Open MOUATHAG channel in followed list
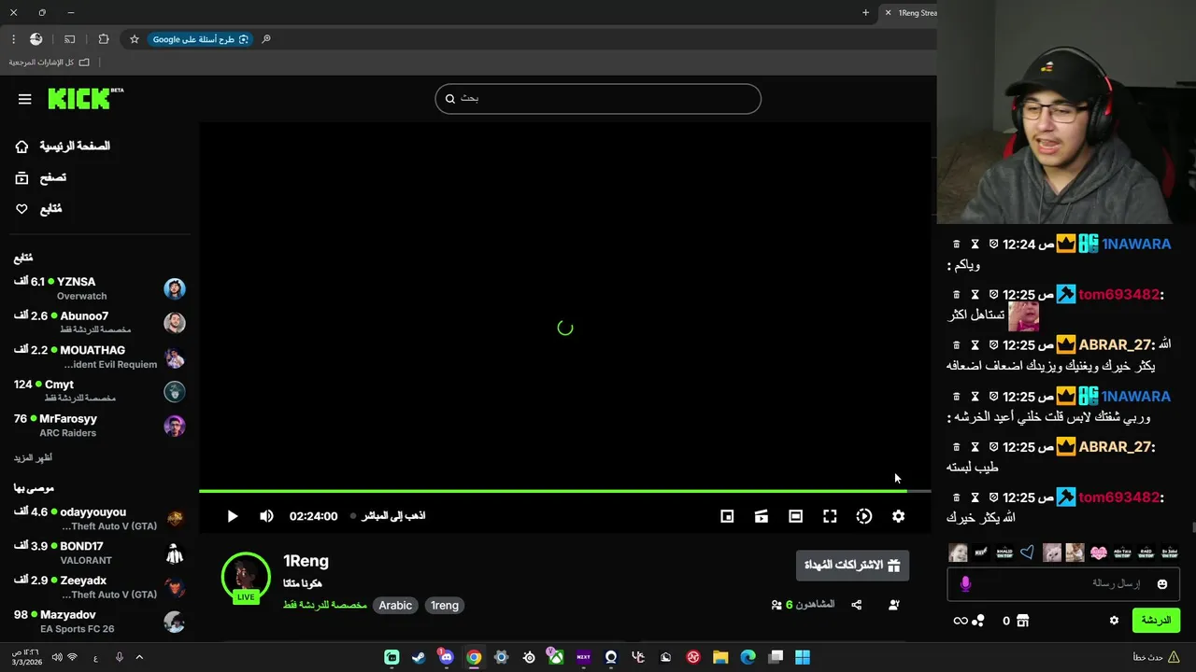Image resolution: width=1196 pixels, height=672 pixels. coord(99,357)
